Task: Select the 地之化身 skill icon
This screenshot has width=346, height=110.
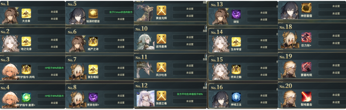Action: (x=26, y=41)
